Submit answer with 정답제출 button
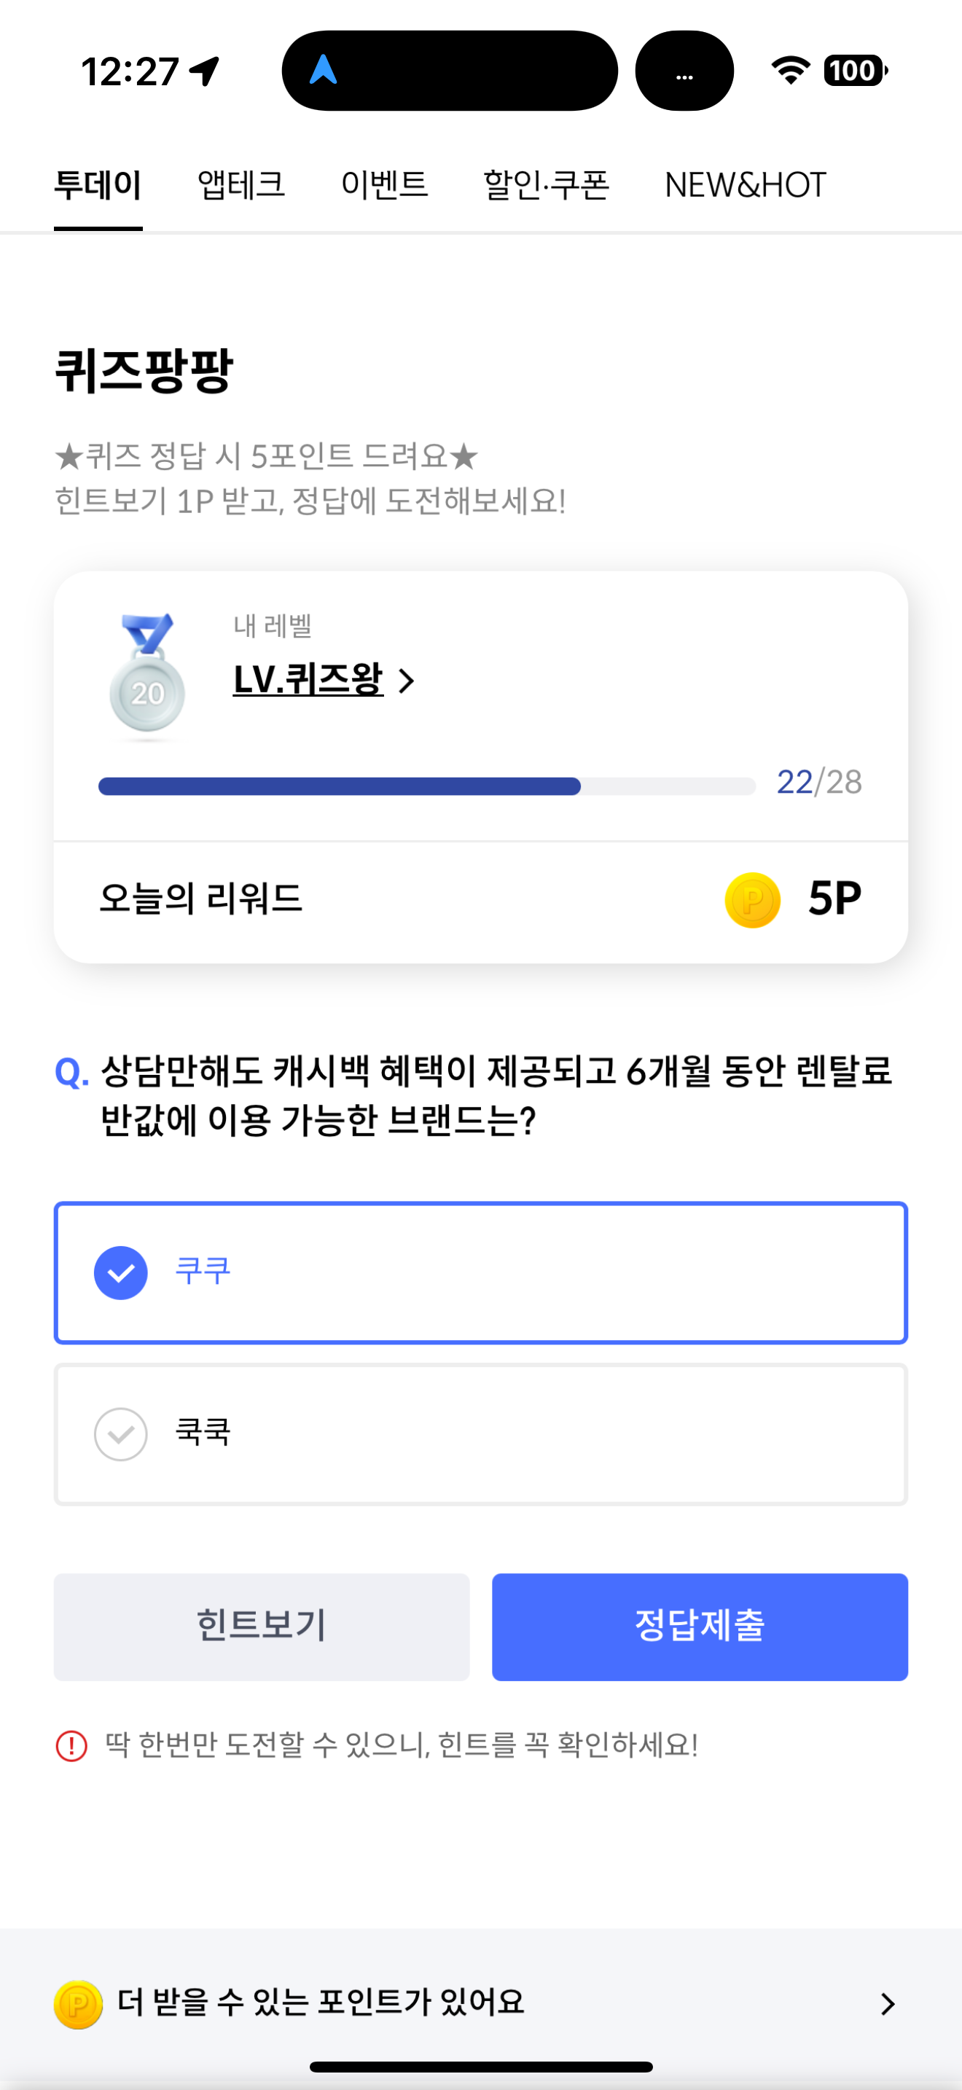Viewport: 962px width, 2090px height. pyautogui.click(x=700, y=1627)
